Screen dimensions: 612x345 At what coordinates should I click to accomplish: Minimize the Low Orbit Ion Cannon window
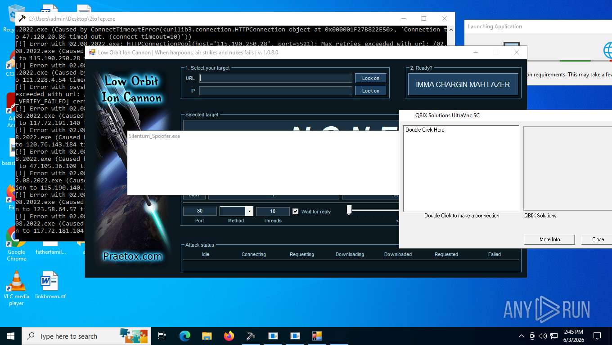coord(475,52)
